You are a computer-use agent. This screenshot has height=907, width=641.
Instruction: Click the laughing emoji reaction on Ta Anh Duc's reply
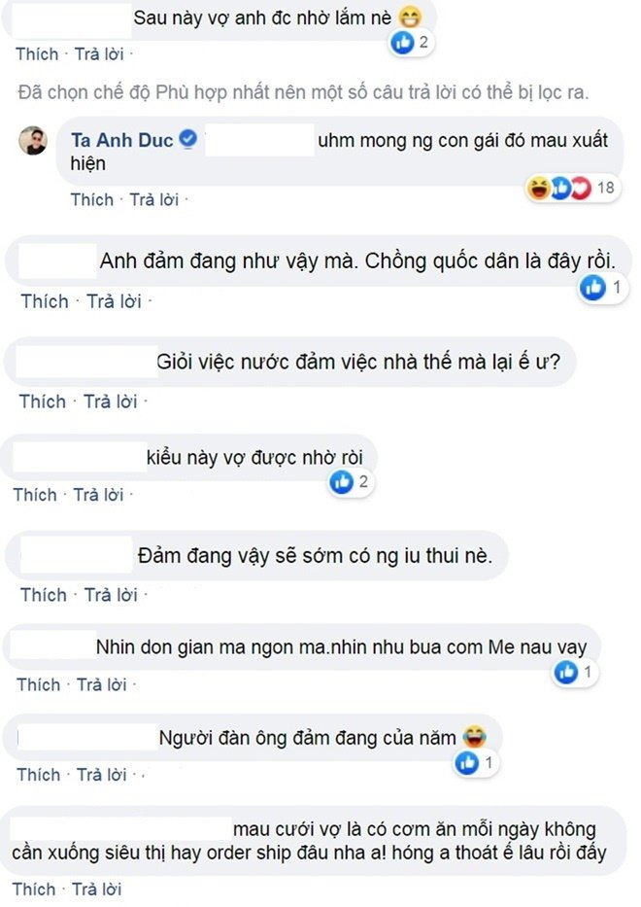pyautogui.click(x=538, y=186)
